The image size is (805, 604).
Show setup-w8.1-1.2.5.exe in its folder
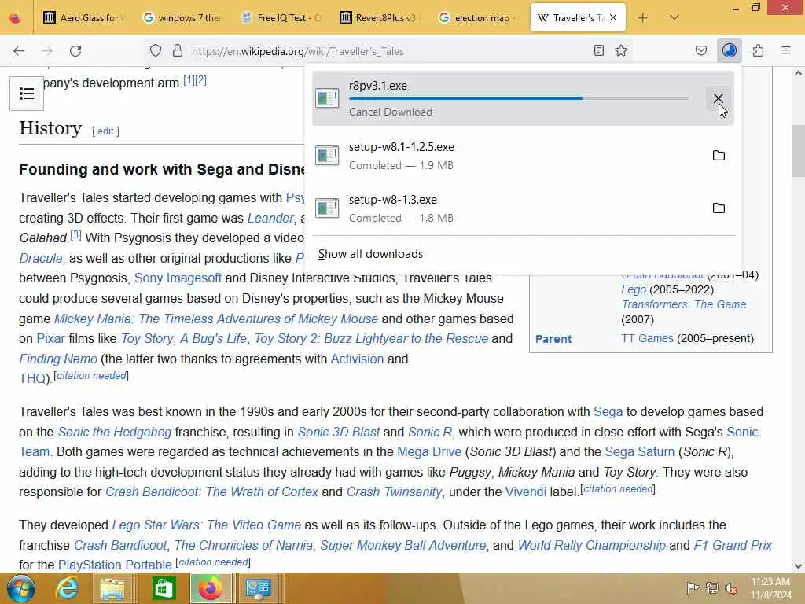pos(719,155)
